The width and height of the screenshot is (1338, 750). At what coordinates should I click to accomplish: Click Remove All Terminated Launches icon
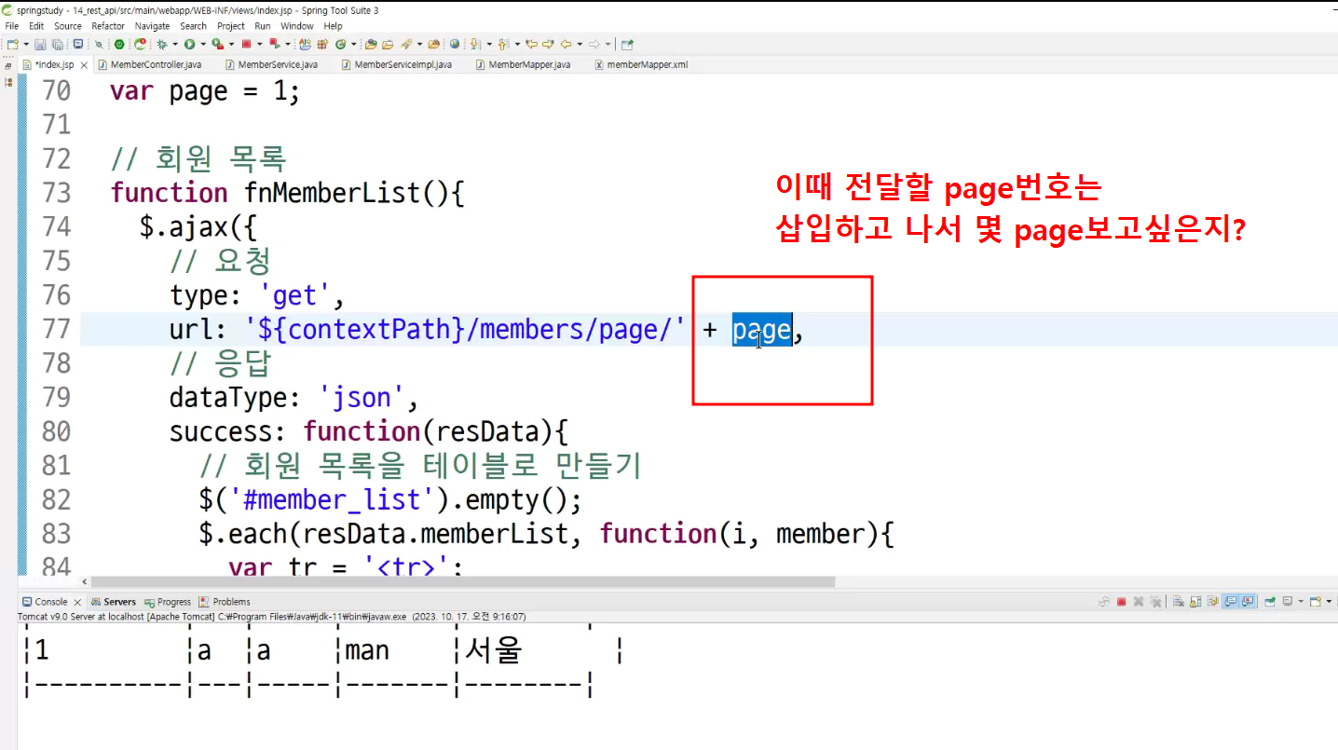pyautogui.click(x=1155, y=602)
